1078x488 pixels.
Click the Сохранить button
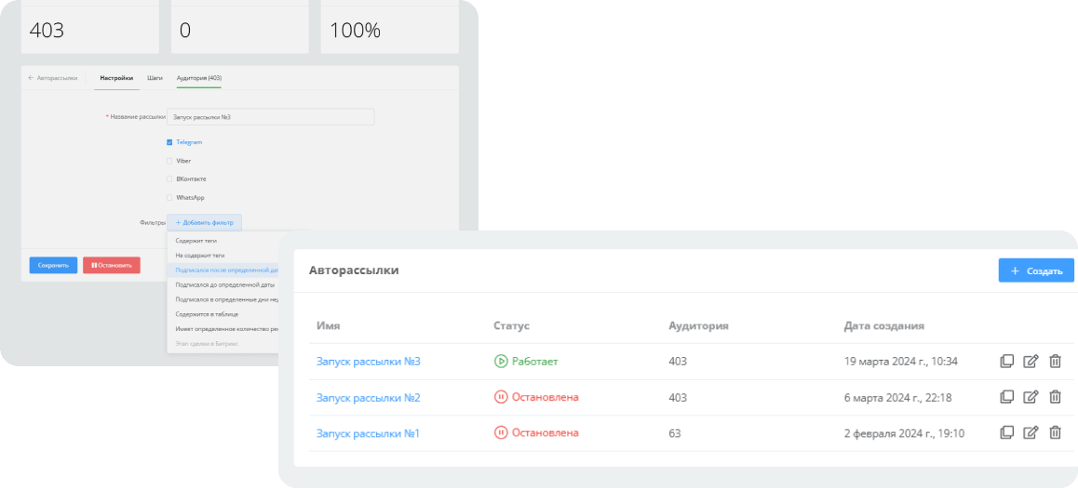(53, 265)
